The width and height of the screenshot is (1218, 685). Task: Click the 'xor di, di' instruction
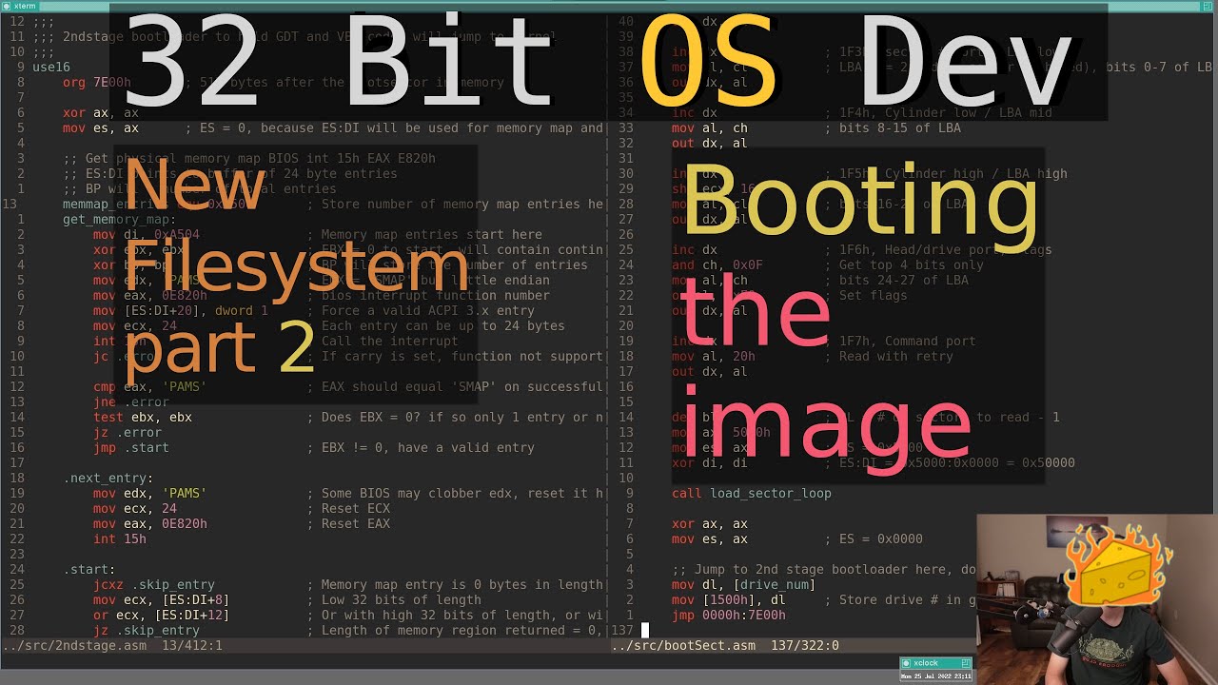click(x=710, y=462)
